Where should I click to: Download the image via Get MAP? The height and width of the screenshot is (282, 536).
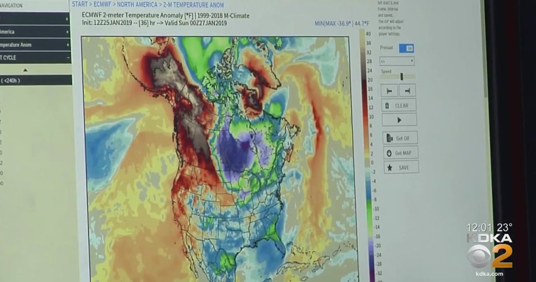pos(400,153)
